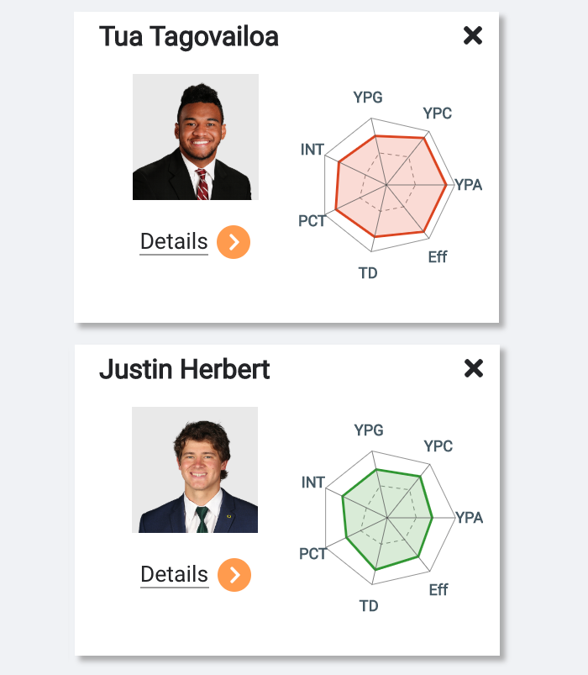Click the YPG label on Herbert's chart
The image size is (588, 675).
point(369,430)
